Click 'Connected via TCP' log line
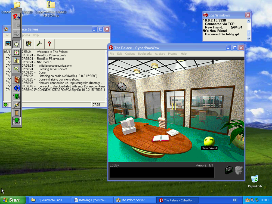Screen dimensions: 272x204 220,24
